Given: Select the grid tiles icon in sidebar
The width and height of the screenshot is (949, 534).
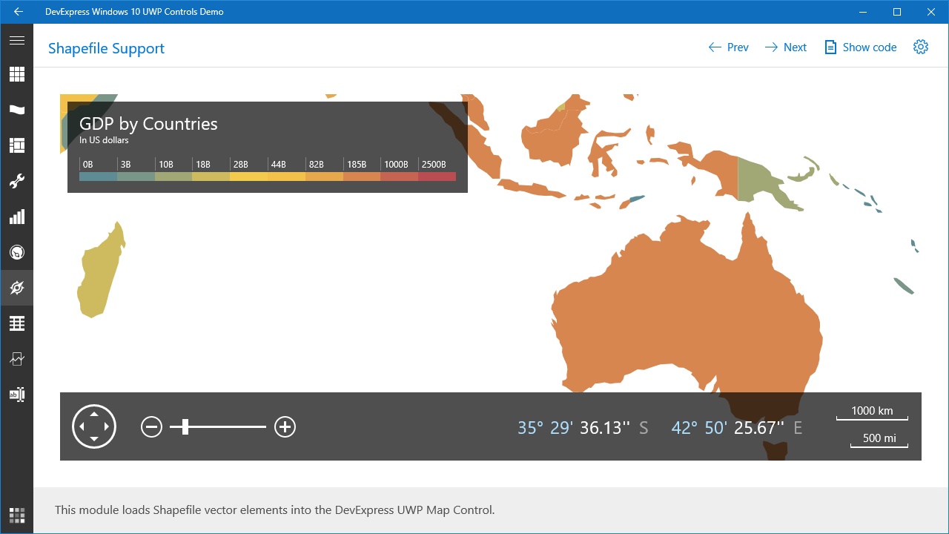Looking at the screenshot, I should coord(16,74).
